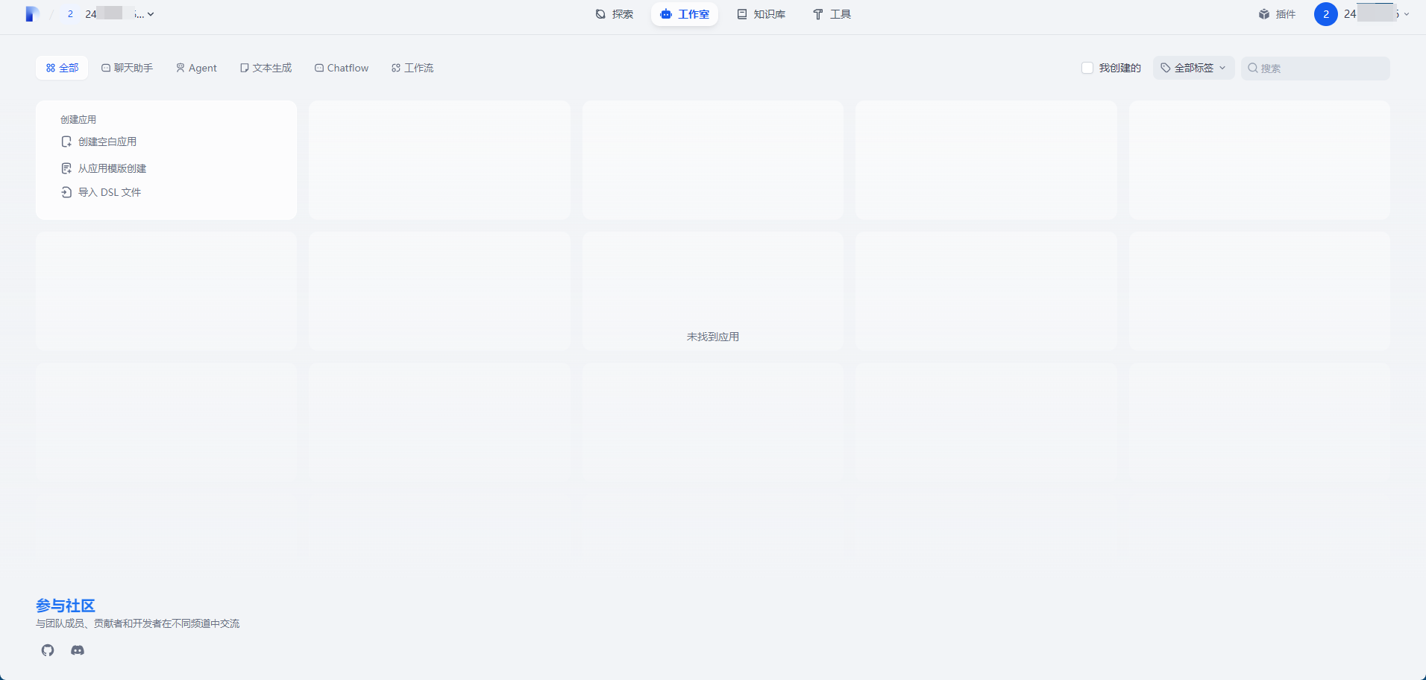Switch to the 工具 (Tools) tab
This screenshot has width=1426, height=680.
pyautogui.click(x=832, y=14)
